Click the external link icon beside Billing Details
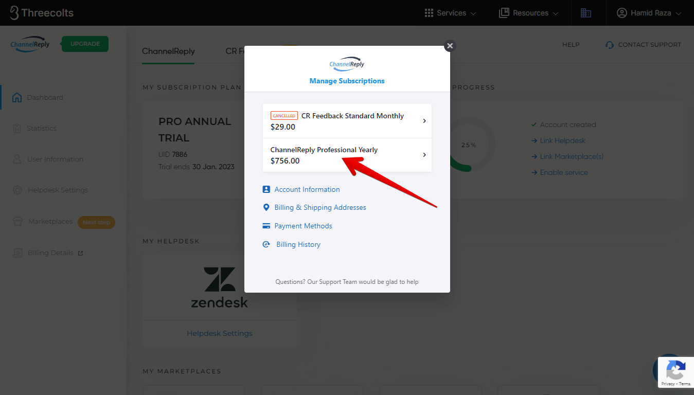The width and height of the screenshot is (694, 395). pyautogui.click(x=80, y=253)
